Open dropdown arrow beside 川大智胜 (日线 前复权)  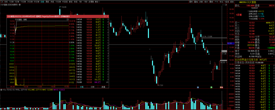(20, 5)
